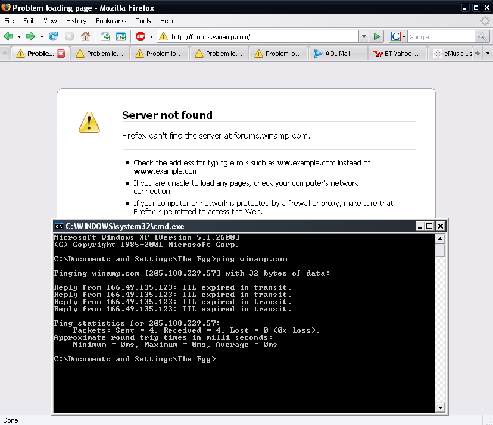Click 'Ping statistics for 205.188.229.57' line
Viewport: 493px width, 425px height.
[x=137, y=323]
